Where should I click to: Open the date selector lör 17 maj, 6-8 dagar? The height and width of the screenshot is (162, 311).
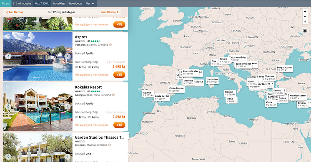click(62, 12)
